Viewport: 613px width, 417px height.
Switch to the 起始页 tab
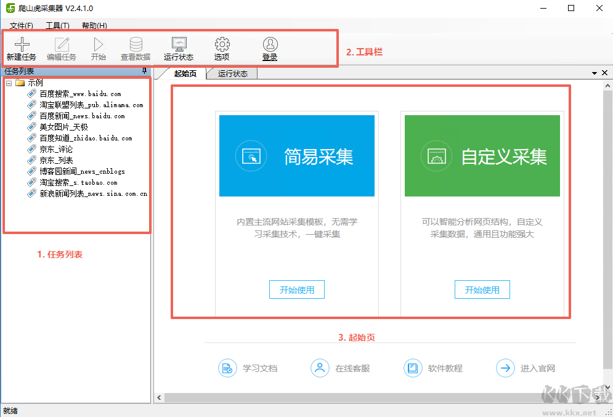pos(185,73)
